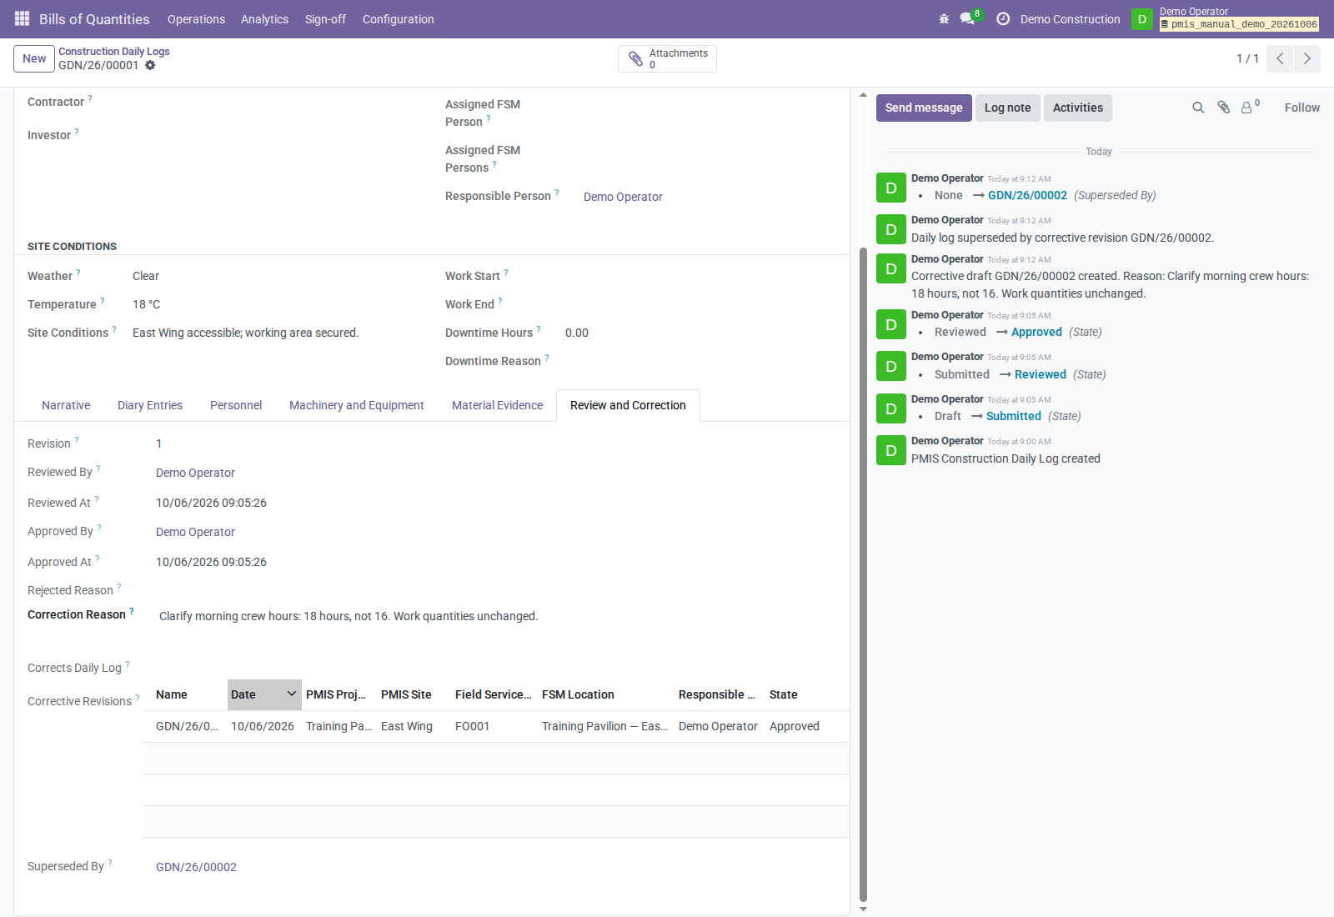1334x917 pixels.
Task: Open the Diary Entries tab
Action: [x=150, y=405]
